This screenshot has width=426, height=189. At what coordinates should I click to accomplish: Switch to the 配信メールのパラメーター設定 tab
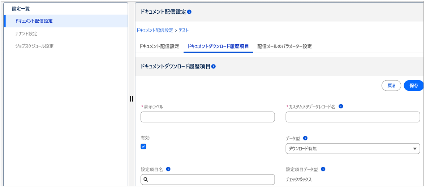(284, 46)
